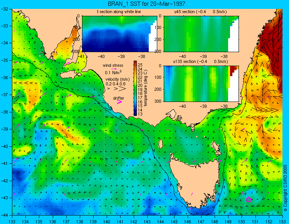Screen dimensions: 289x224
Task: Click the 'drifter' legend label
Action: click(119, 98)
